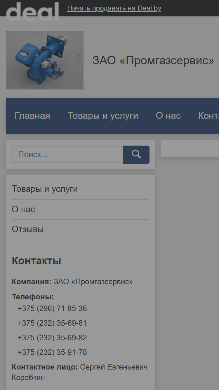This screenshot has height=390, width=219.
Task: Open Контакты item in navigation bar
Action: click(x=208, y=116)
